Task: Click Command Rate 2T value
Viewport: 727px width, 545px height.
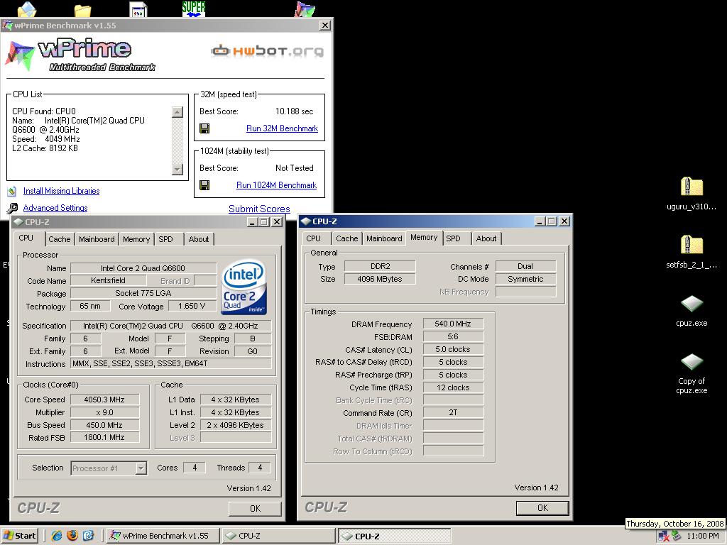Action: point(453,412)
